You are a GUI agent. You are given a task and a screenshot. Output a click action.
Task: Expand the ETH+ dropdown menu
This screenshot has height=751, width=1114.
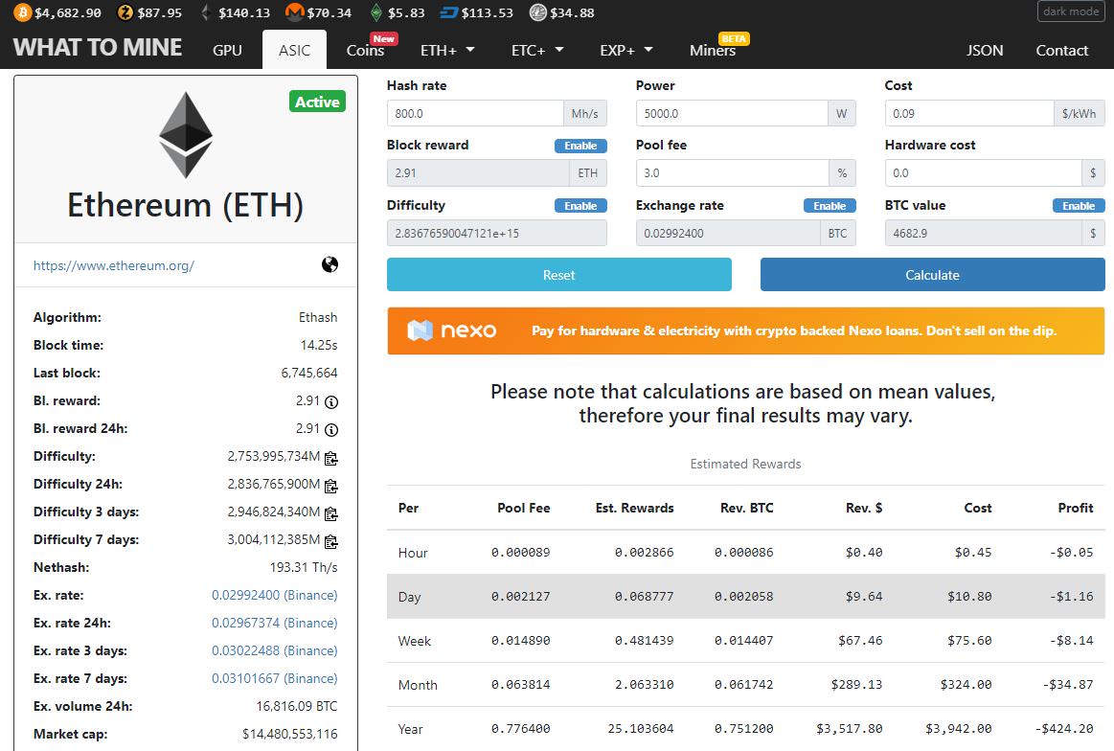coord(447,51)
